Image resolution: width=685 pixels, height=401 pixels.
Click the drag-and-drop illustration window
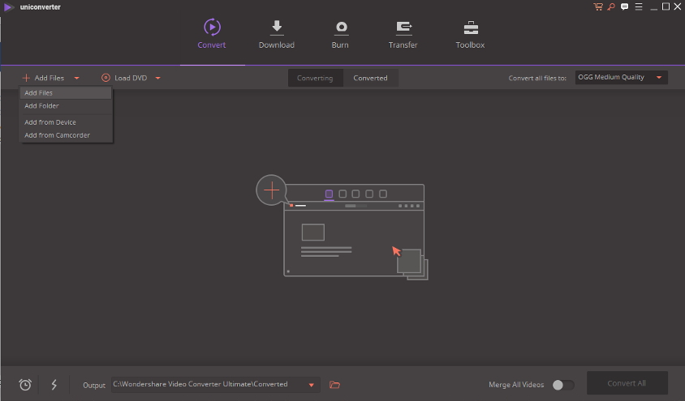coord(354,230)
